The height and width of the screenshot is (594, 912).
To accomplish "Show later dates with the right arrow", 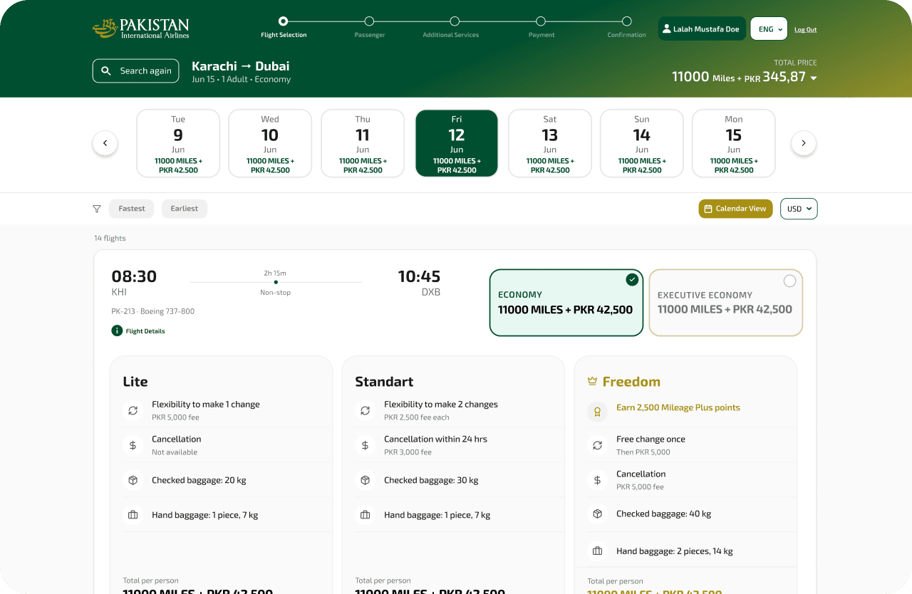I will (x=804, y=143).
